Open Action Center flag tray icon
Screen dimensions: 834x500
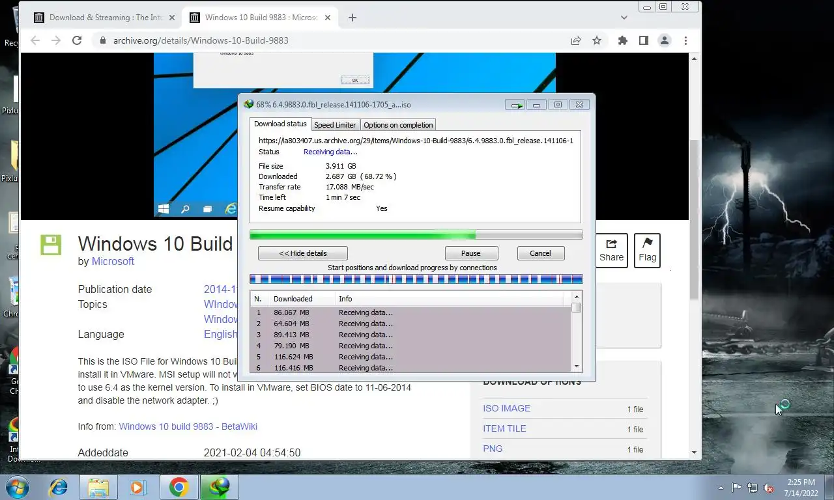[x=736, y=488]
